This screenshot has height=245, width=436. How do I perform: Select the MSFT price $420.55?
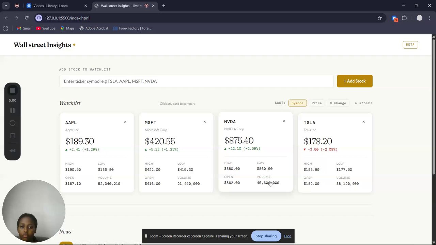pyautogui.click(x=160, y=141)
